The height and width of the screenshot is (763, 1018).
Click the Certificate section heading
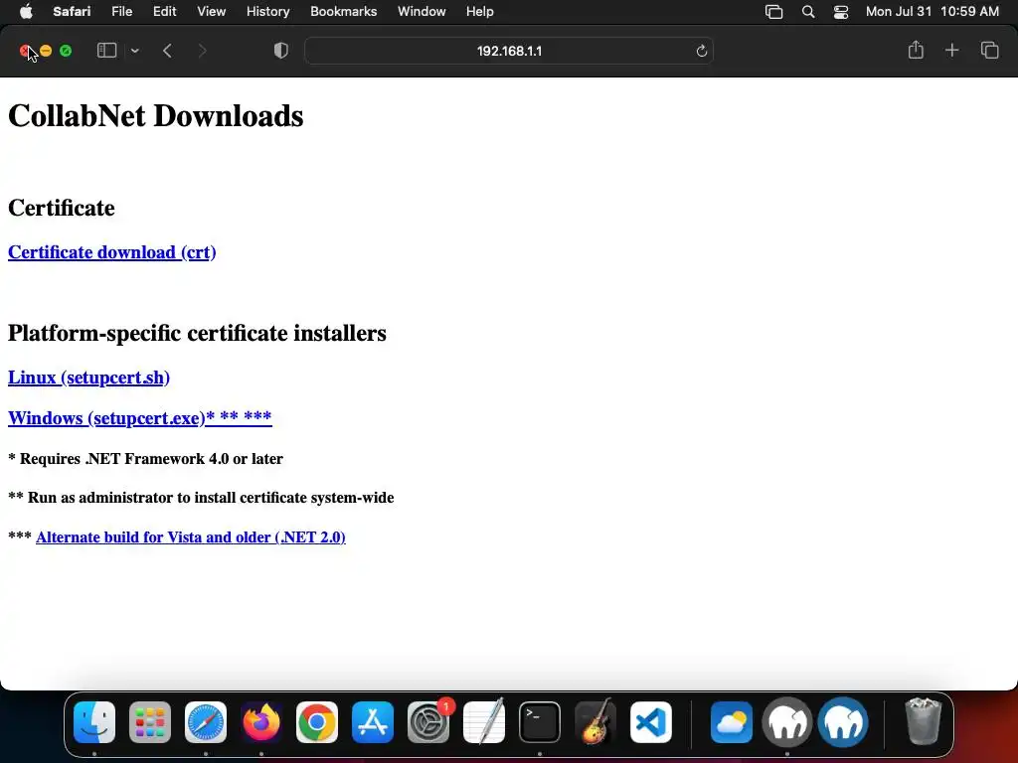[x=61, y=208]
